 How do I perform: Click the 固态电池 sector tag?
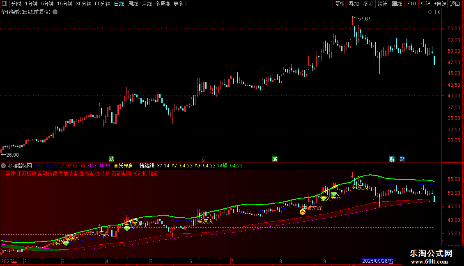point(89,174)
